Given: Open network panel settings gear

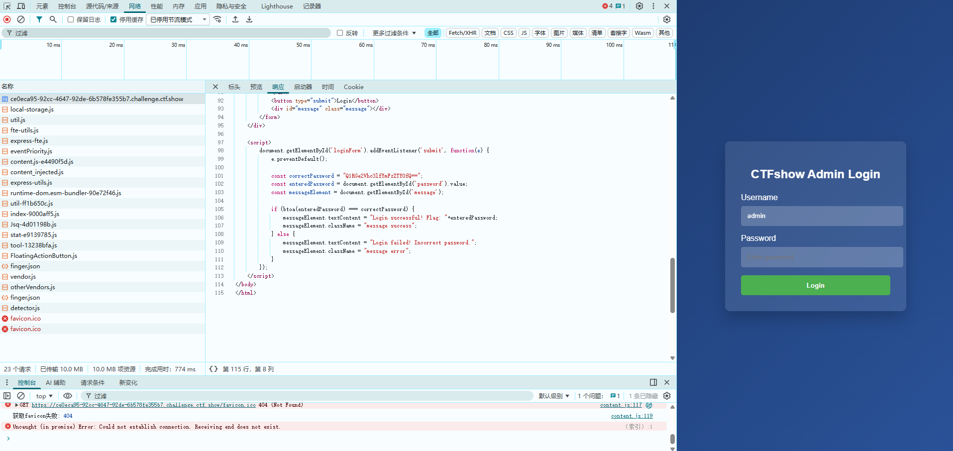Looking at the screenshot, I should pos(667,19).
